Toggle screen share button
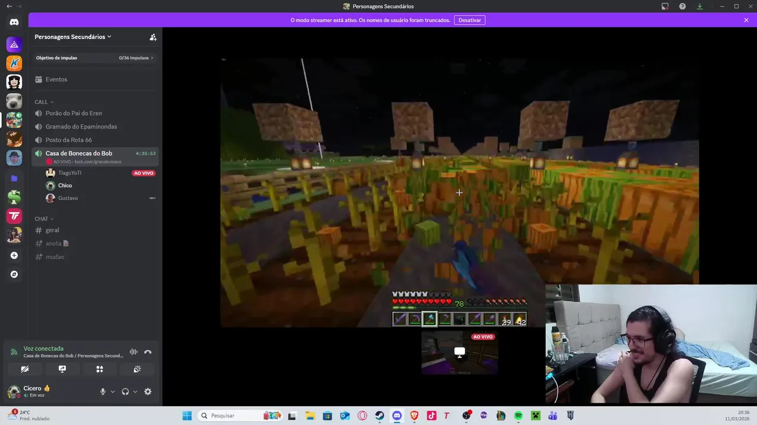 click(62, 369)
